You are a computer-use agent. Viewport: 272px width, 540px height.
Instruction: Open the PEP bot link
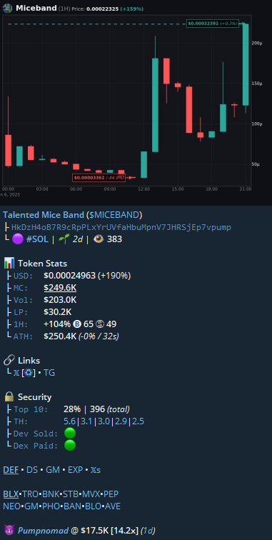(111, 494)
